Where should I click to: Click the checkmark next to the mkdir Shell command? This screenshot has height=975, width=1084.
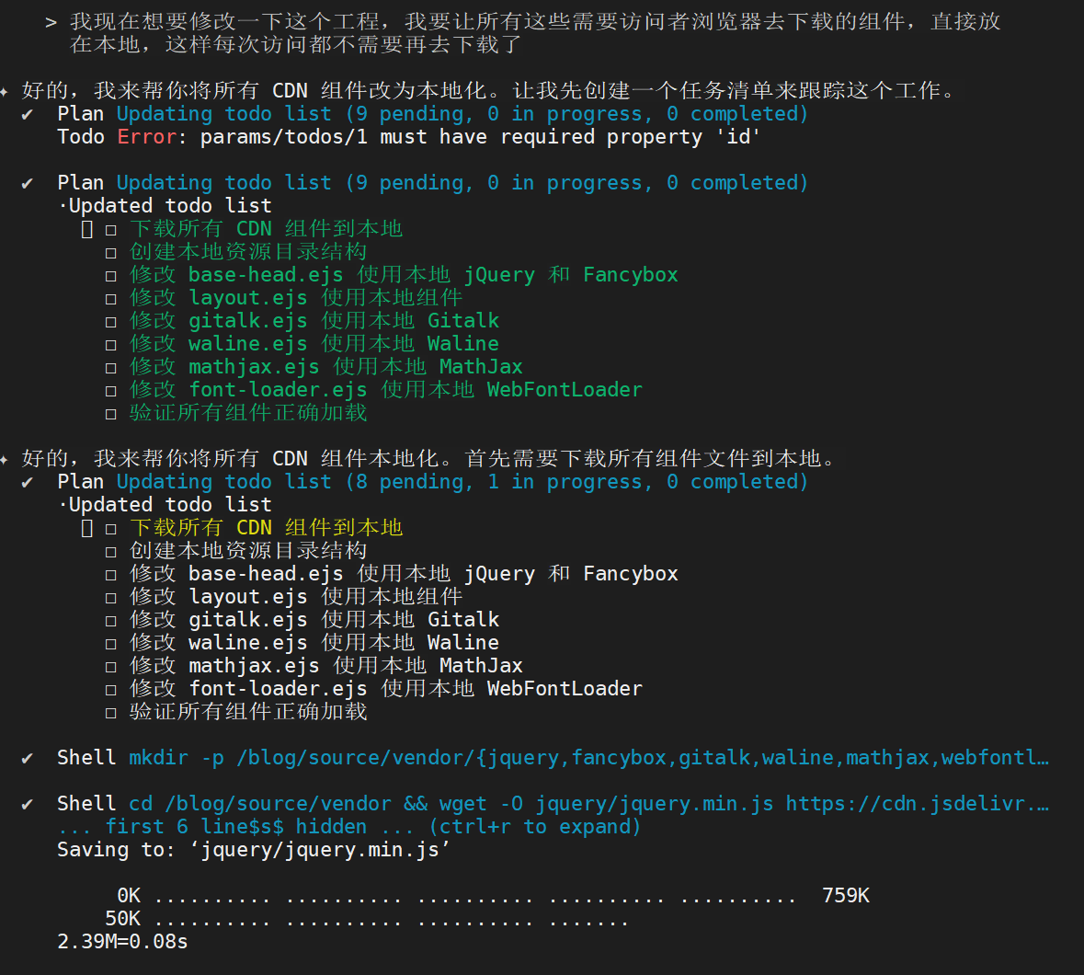point(28,758)
